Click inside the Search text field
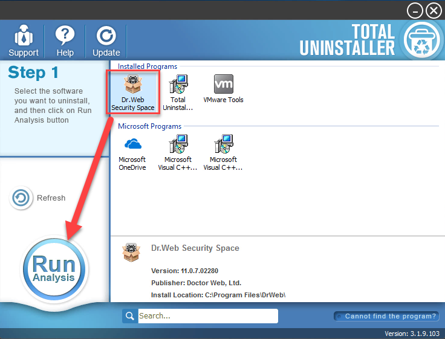 (x=207, y=316)
